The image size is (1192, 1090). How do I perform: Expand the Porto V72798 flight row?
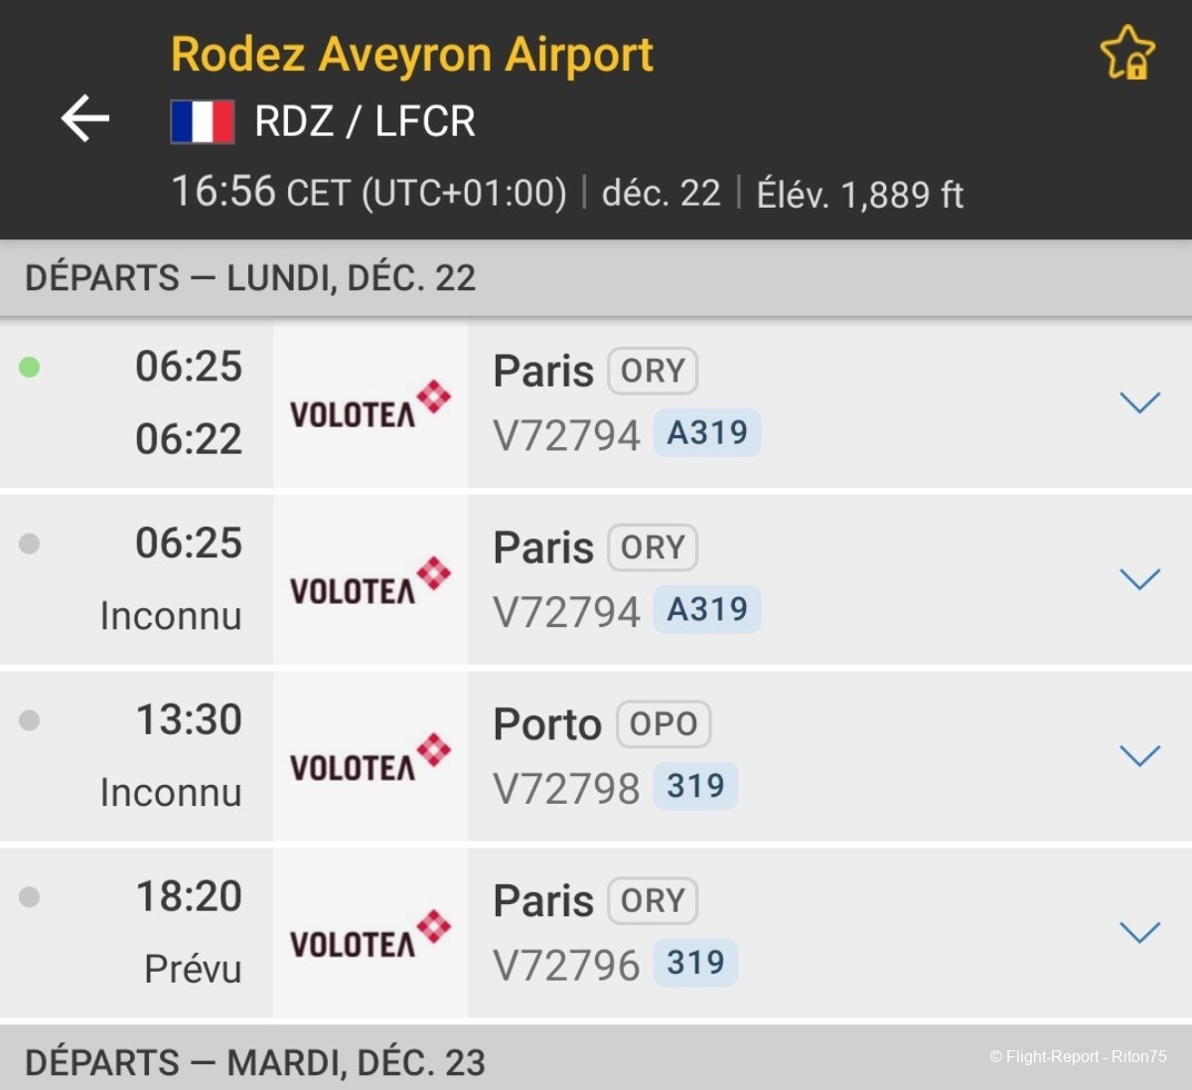[x=1139, y=756]
